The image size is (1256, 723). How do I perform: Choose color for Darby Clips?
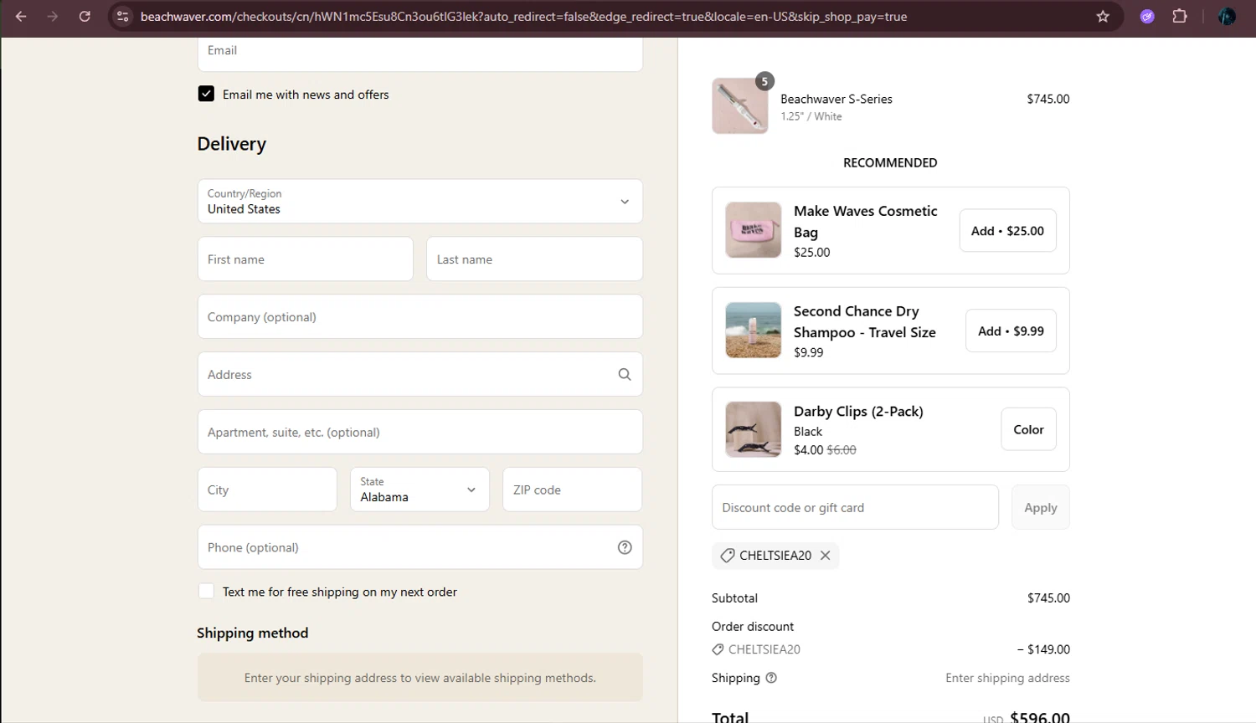[1028, 429]
